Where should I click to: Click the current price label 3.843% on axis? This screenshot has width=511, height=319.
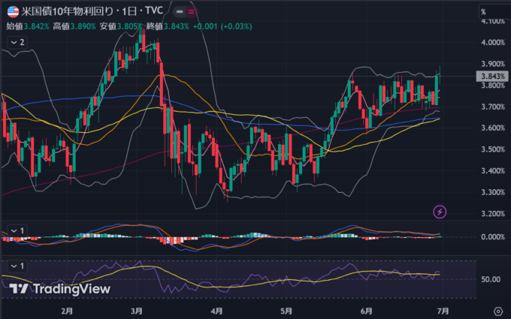pos(492,76)
